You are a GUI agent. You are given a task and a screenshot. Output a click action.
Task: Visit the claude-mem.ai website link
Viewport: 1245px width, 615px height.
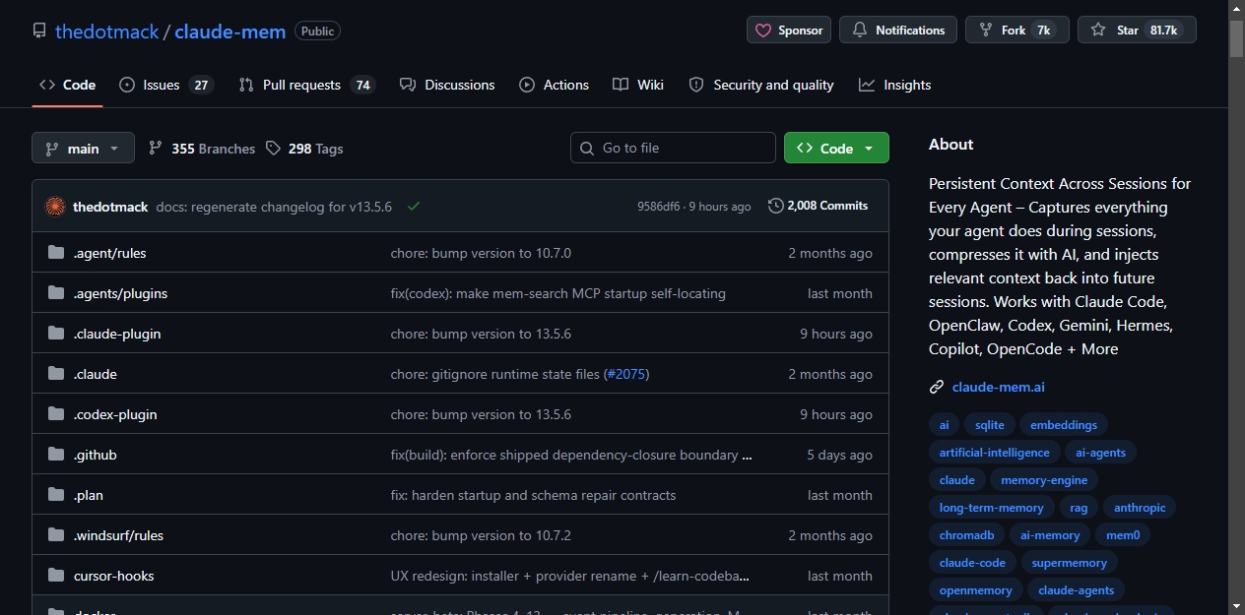coord(999,387)
